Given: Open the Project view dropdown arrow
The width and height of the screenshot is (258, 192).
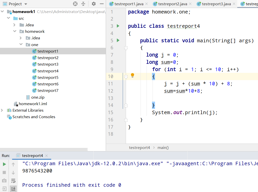Looking at the screenshot, I should coord(26,4).
